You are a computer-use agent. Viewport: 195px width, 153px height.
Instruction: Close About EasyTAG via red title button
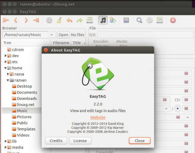coord(46,50)
